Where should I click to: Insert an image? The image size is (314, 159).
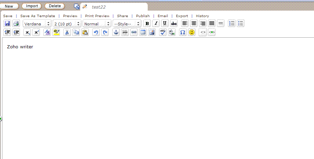pos(152,32)
